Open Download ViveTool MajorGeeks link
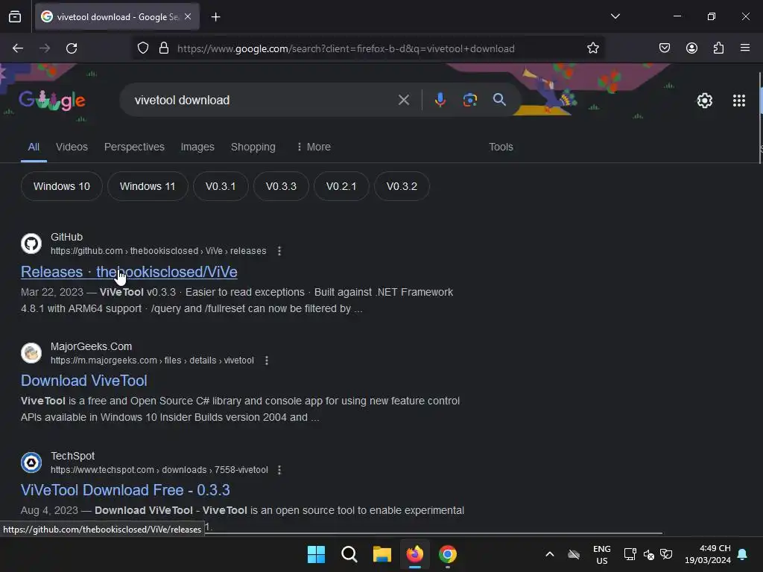 pos(83,381)
